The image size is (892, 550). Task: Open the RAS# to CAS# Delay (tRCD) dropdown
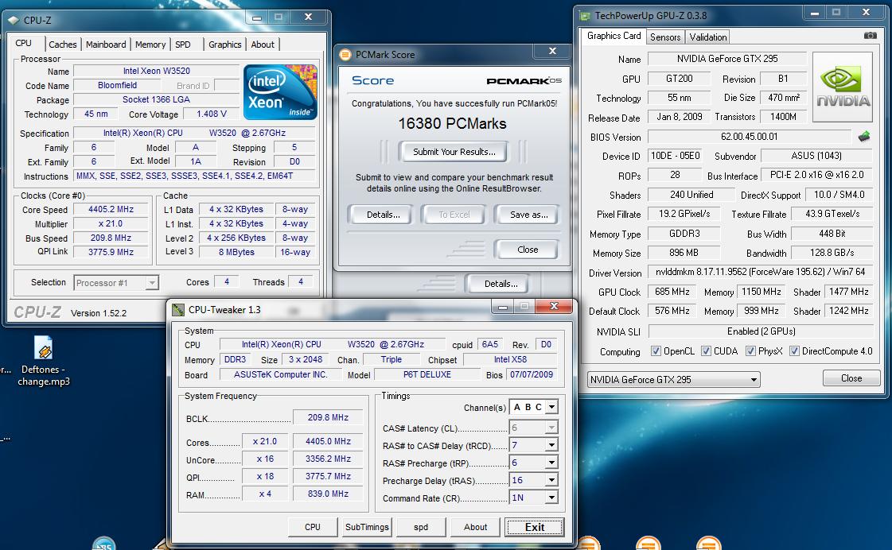click(534, 445)
